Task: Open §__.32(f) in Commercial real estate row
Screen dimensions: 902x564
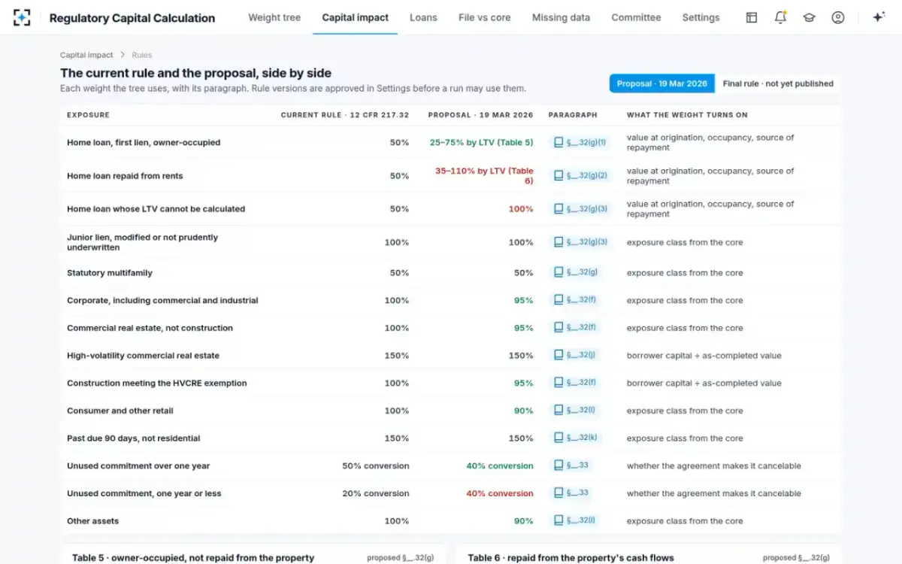Action: point(574,327)
